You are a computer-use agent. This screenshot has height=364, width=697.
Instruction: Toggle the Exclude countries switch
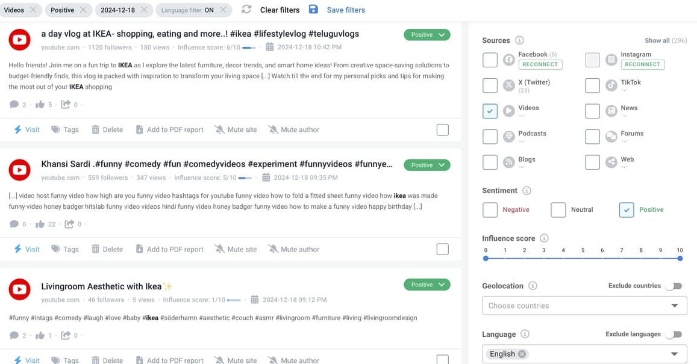[x=674, y=286]
